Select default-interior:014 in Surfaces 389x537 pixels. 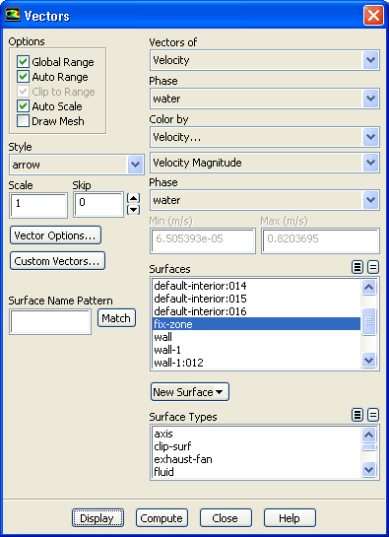pos(256,286)
